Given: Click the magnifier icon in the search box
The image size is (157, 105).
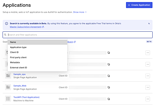Looking at the screenshot, I should [x=5, y=35].
